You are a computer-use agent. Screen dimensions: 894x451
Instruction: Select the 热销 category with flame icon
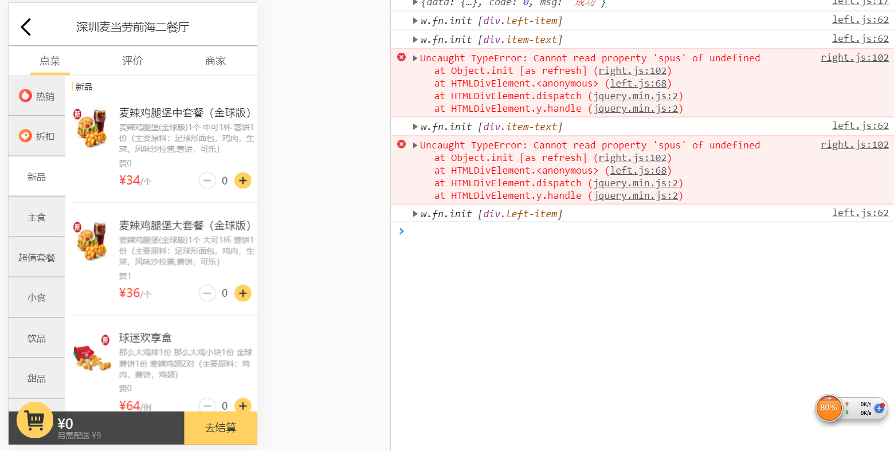[37, 96]
